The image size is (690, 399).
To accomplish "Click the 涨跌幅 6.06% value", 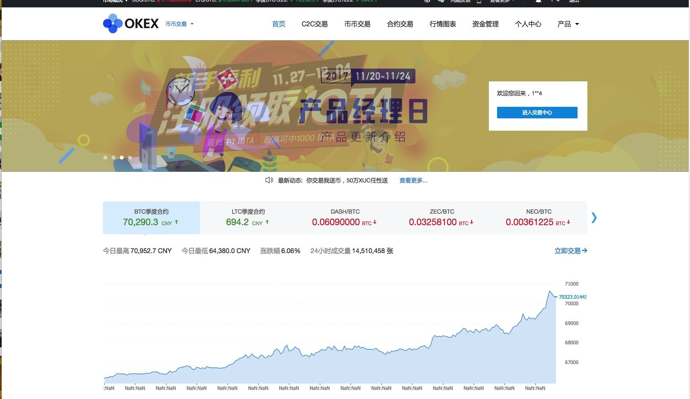I will pos(280,251).
